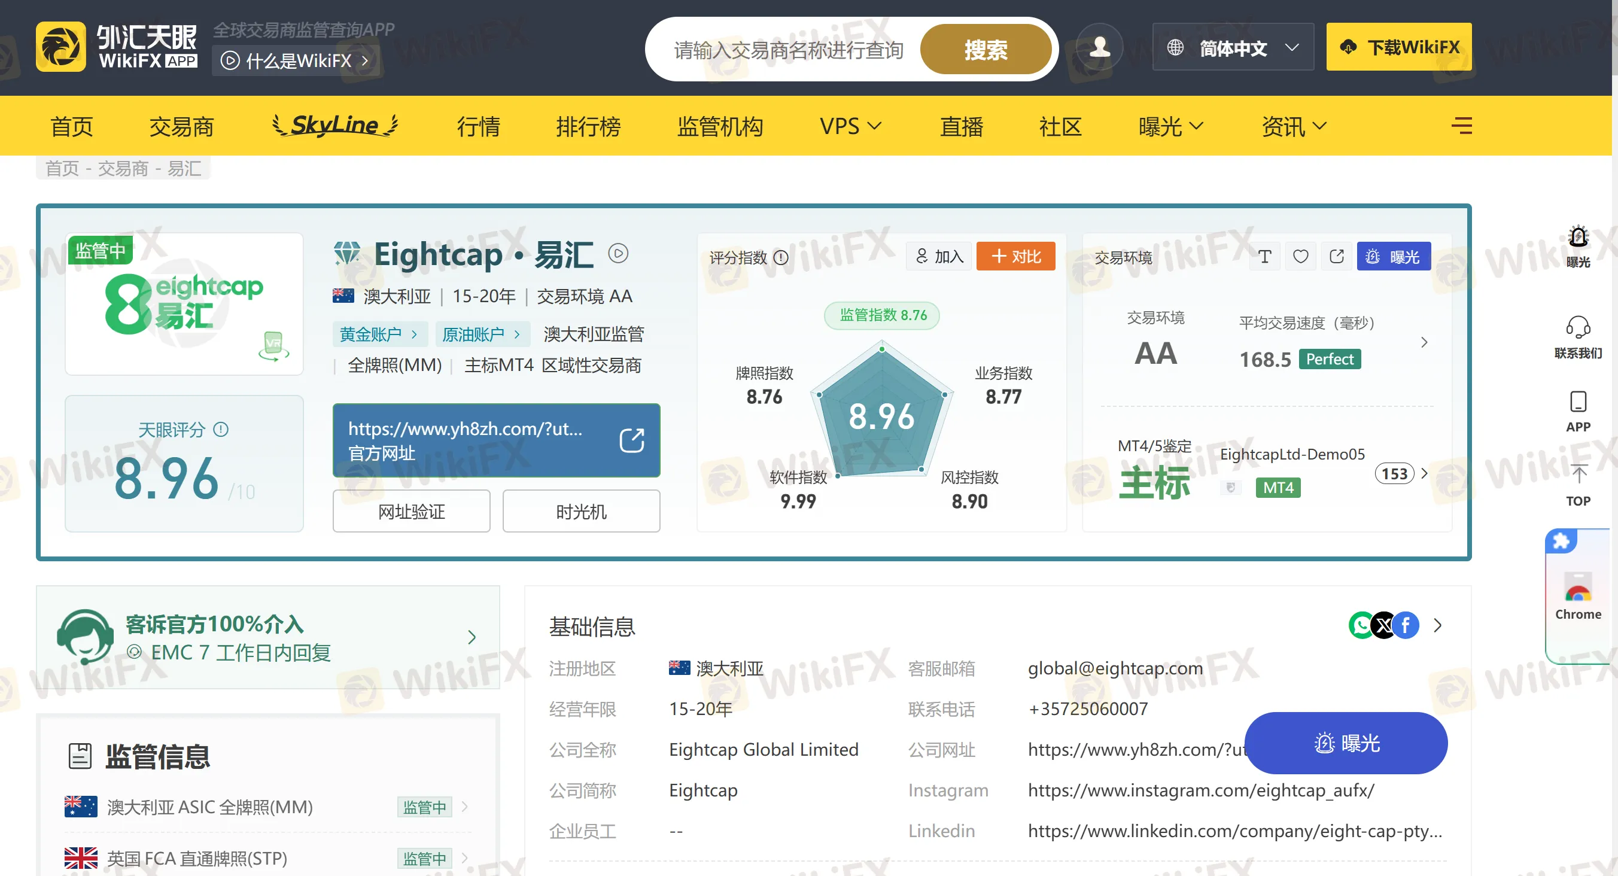
Task: Open the Facebook social icon
Action: pos(1406,625)
